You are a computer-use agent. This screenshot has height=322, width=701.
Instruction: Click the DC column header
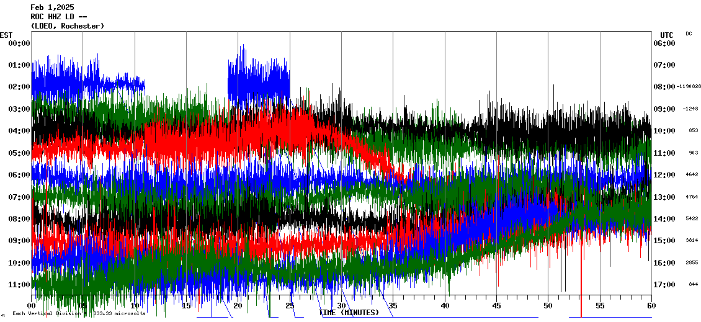[689, 34]
